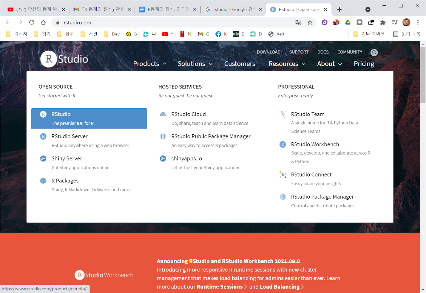Screen dimensions: 426x293
Task: Open the tab search dropdown arrow
Action: [368, 10]
